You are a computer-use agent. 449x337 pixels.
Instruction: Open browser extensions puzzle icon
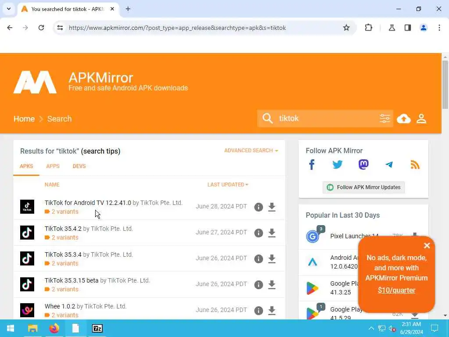coord(368,28)
